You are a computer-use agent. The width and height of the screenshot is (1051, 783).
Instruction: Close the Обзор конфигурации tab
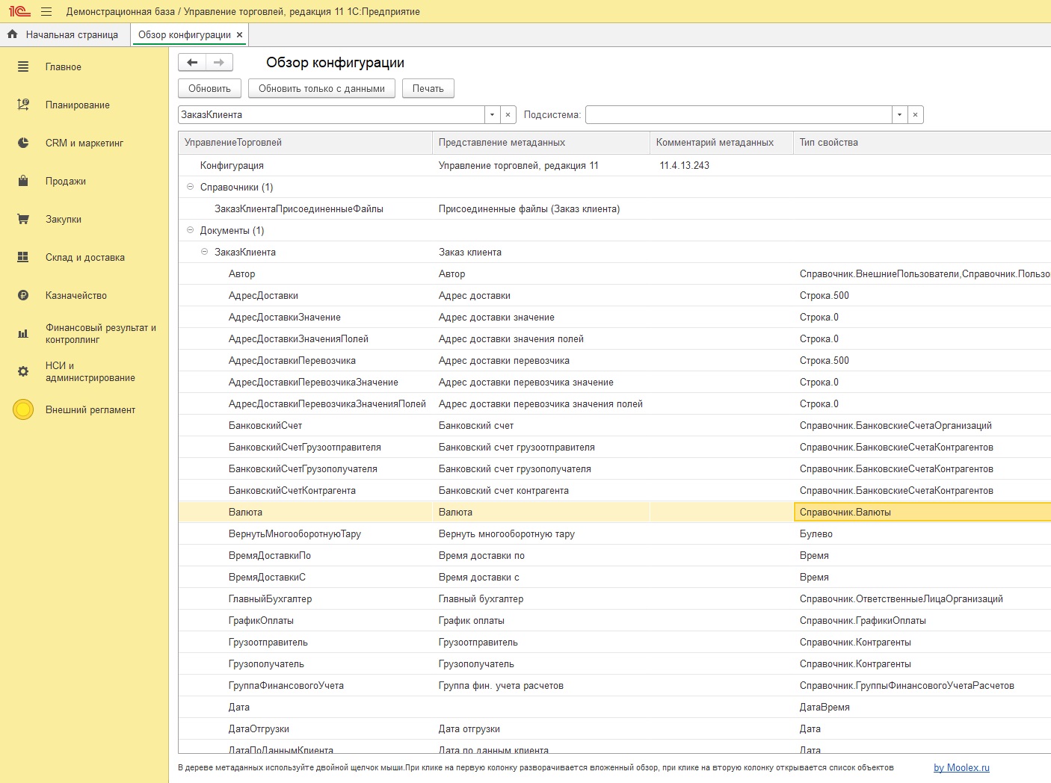click(x=239, y=34)
